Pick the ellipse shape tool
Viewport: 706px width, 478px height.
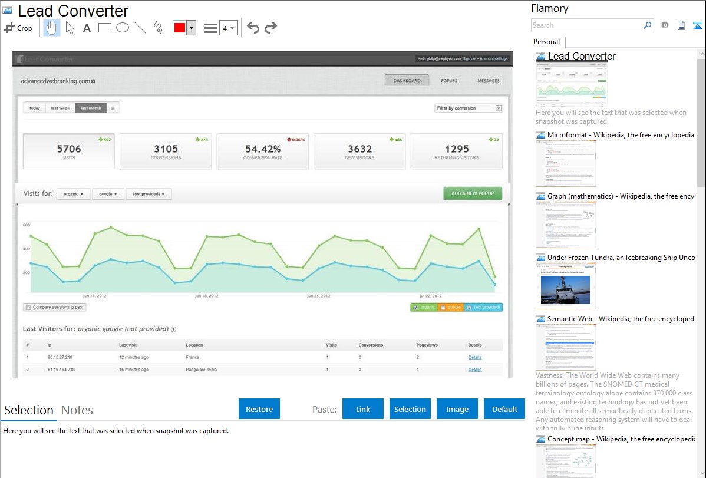pos(122,28)
